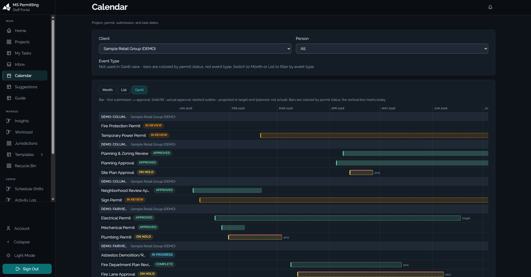Viewport: 531px width, 277px height.
Task: Click the ON HOLD badge on Plumbing Permit
Action: [143, 237]
